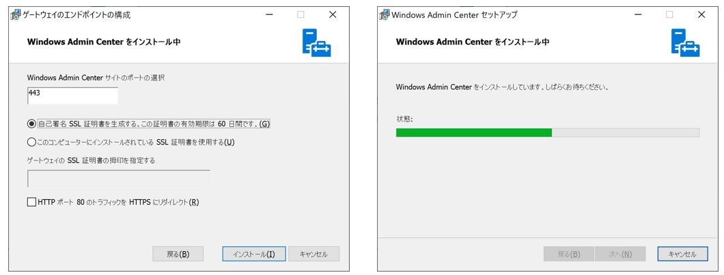Click the Windows Admin Center logo in the right dialog header

coord(685,42)
